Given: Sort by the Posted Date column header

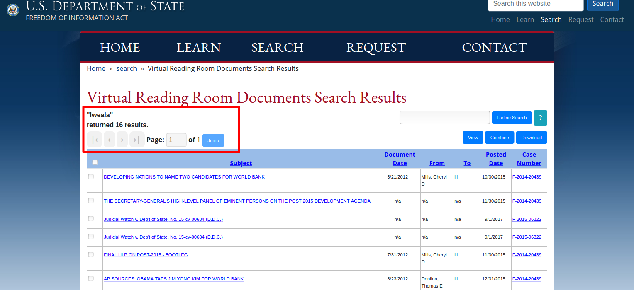Looking at the screenshot, I should click(x=496, y=159).
